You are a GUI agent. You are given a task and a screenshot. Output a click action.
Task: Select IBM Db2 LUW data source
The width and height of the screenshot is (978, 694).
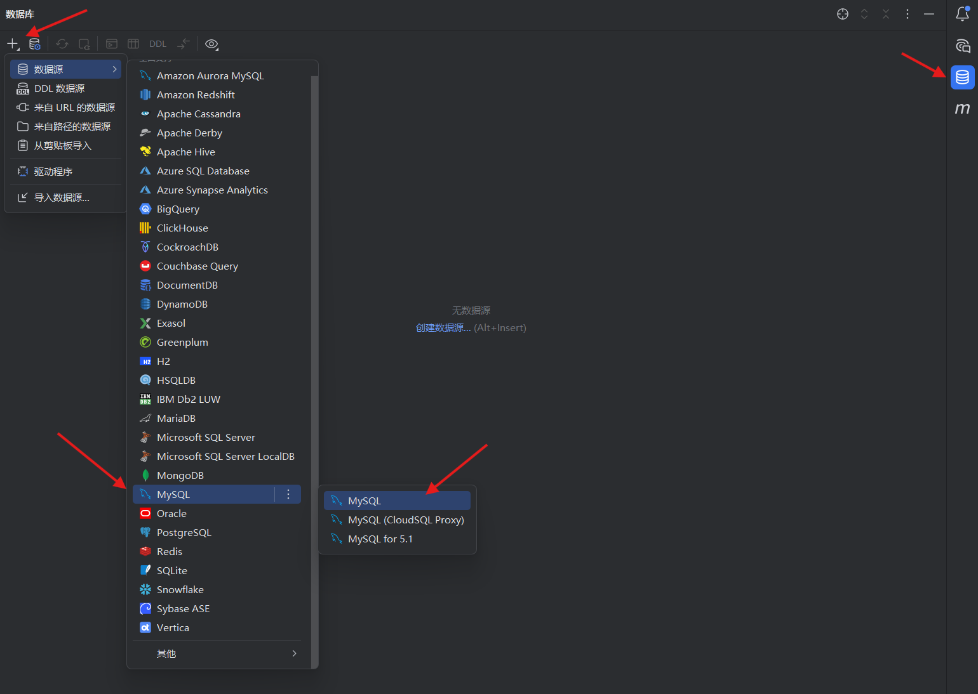pyautogui.click(x=217, y=399)
